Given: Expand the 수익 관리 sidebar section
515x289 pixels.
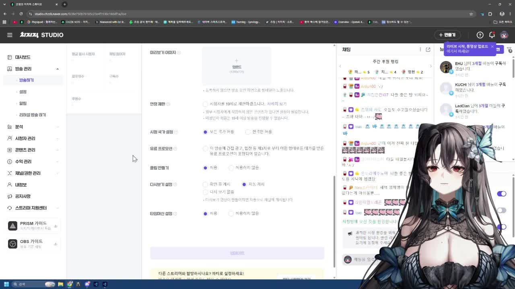Looking at the screenshot, I should click(57, 162).
